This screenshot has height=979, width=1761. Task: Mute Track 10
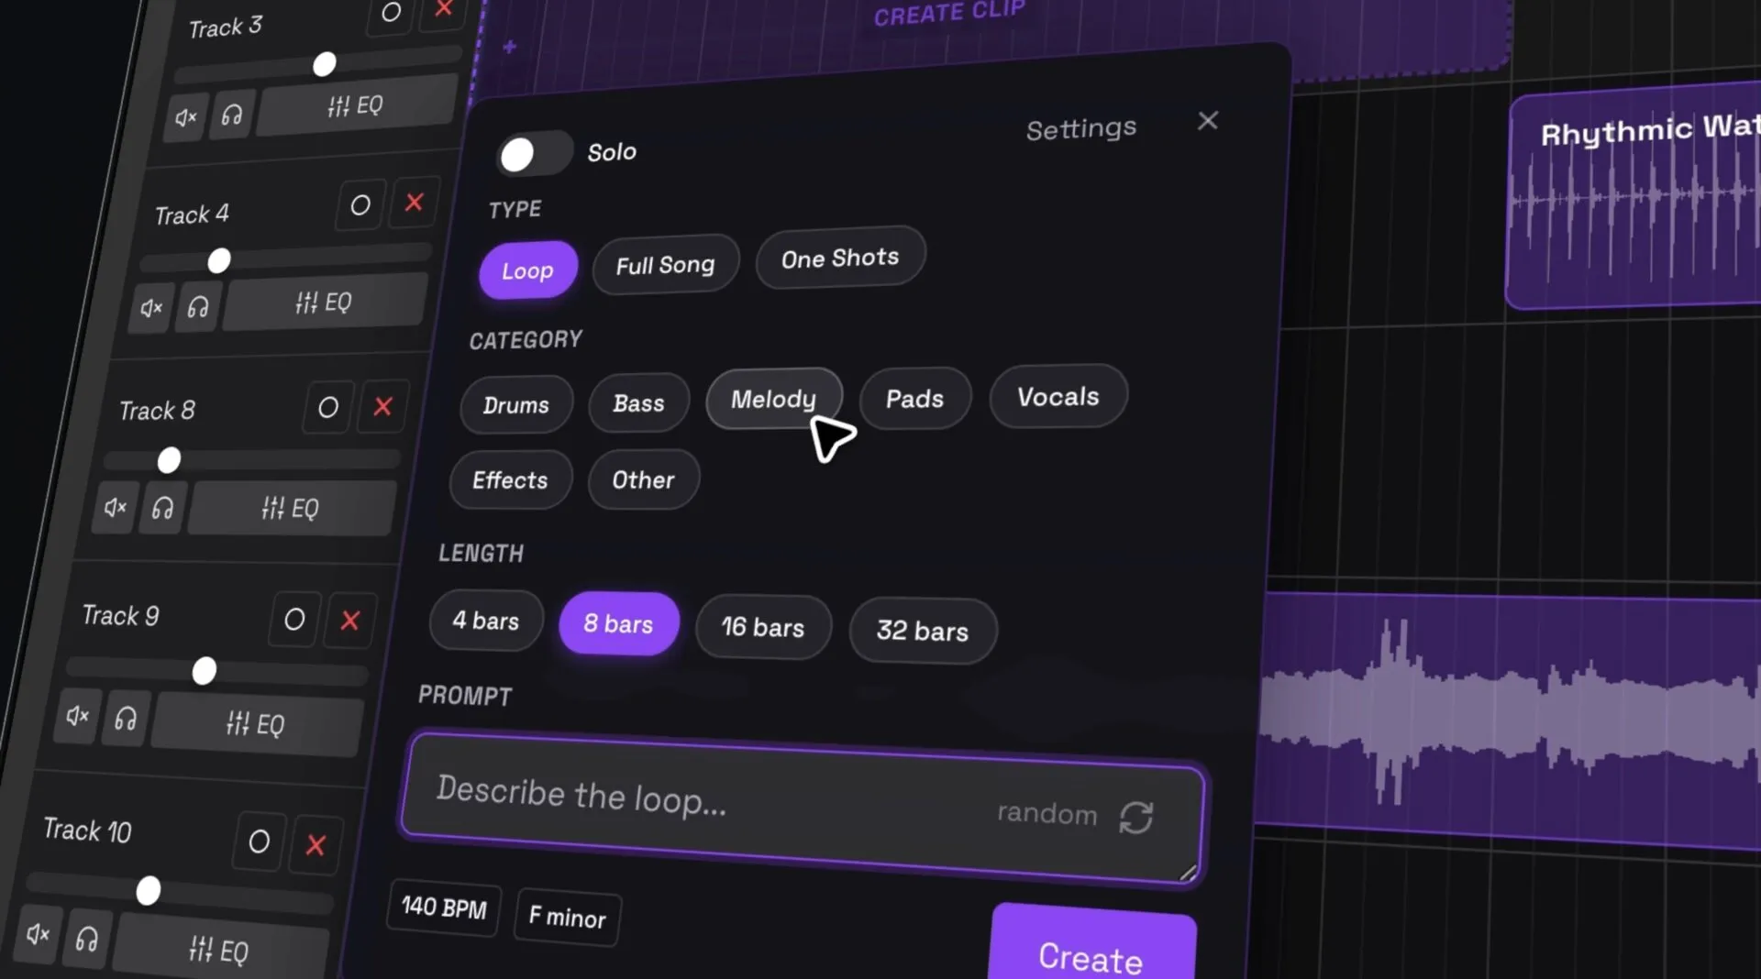point(39,933)
